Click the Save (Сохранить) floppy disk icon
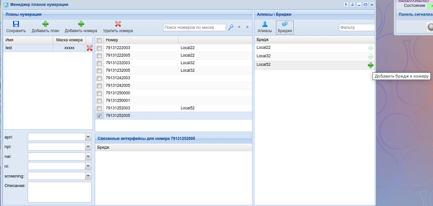 pyautogui.click(x=16, y=24)
